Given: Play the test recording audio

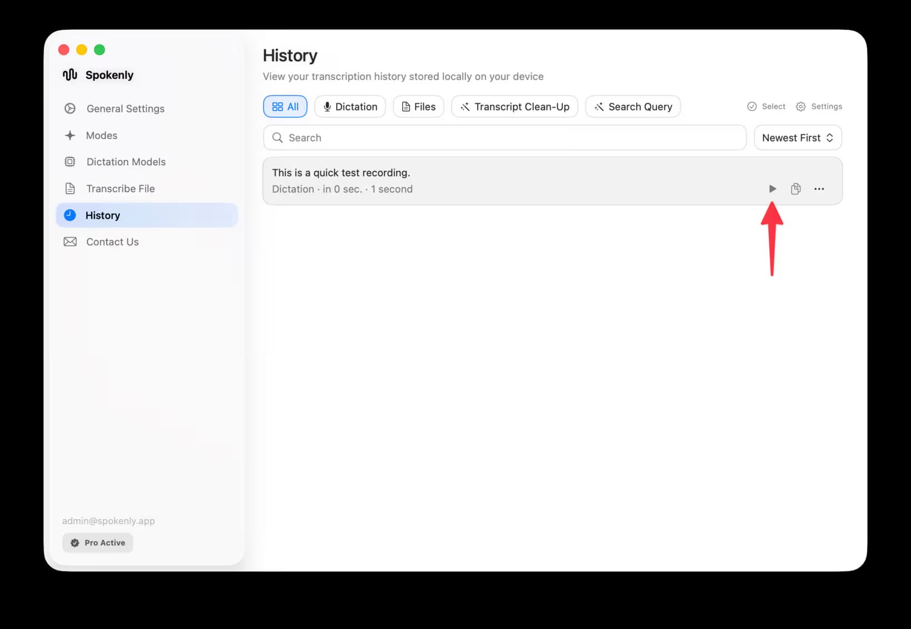Looking at the screenshot, I should [772, 189].
